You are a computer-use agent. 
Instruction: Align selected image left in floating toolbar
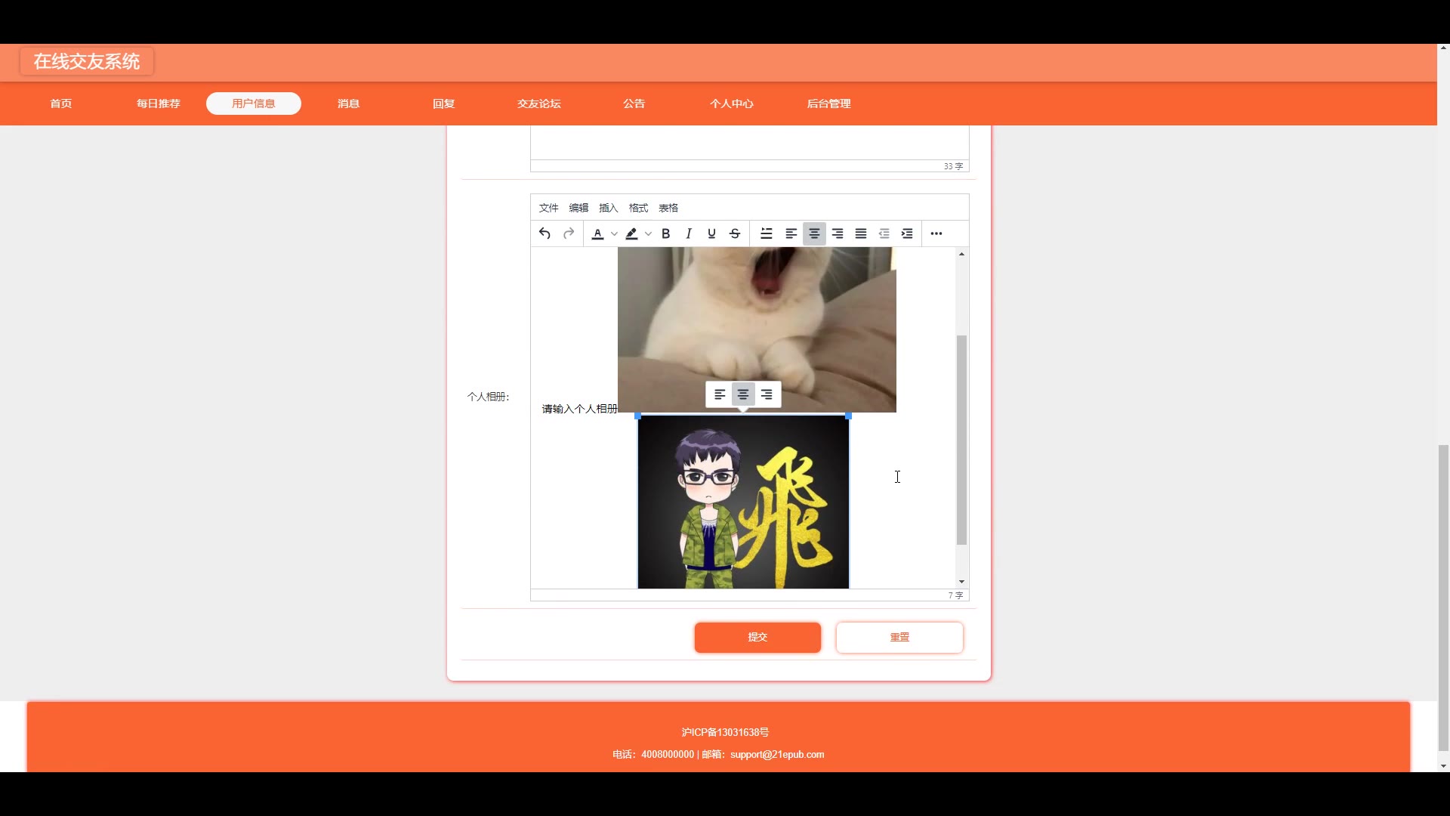720,394
